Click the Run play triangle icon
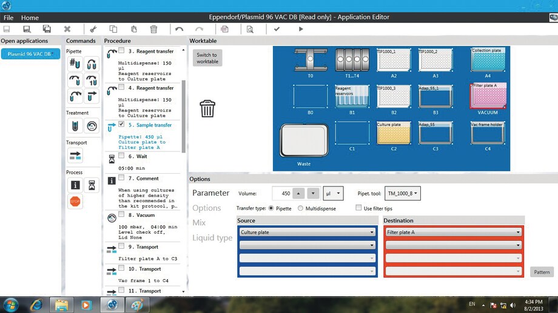This screenshot has width=558, height=313. (301, 29)
